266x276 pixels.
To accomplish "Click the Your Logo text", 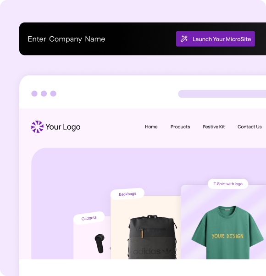I will coord(63,127).
